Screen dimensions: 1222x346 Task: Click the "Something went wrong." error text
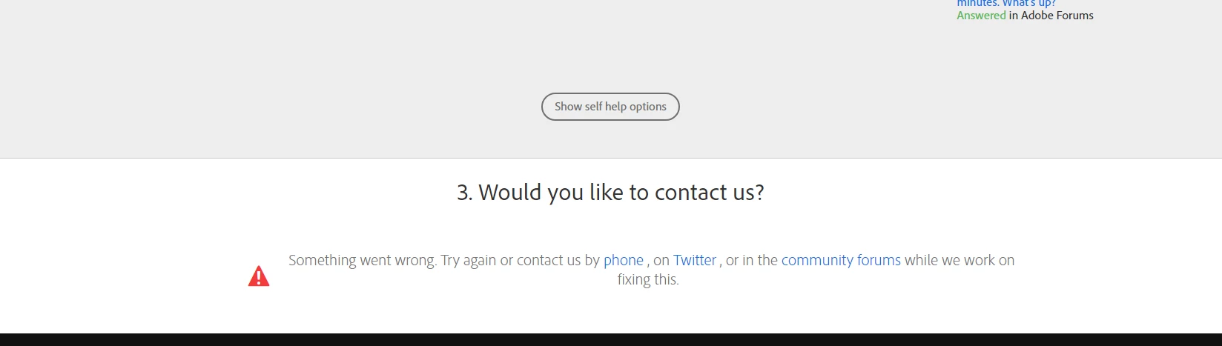coord(363,260)
